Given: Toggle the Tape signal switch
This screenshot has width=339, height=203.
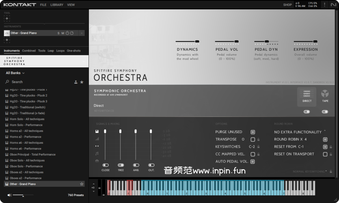Looking at the screenshot, I should click(x=325, y=112).
